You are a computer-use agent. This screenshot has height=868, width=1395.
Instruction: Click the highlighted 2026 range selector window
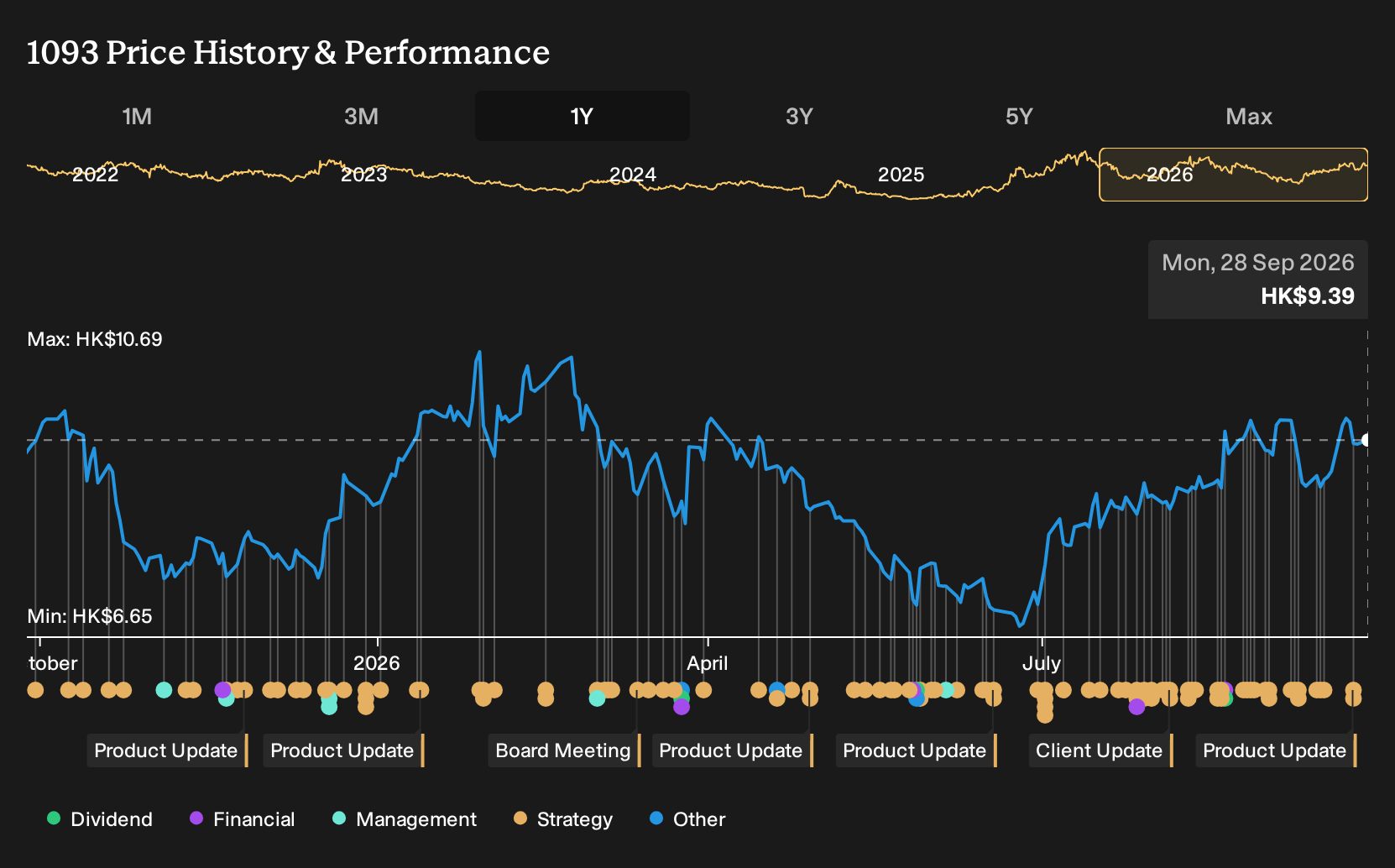coord(1233,175)
